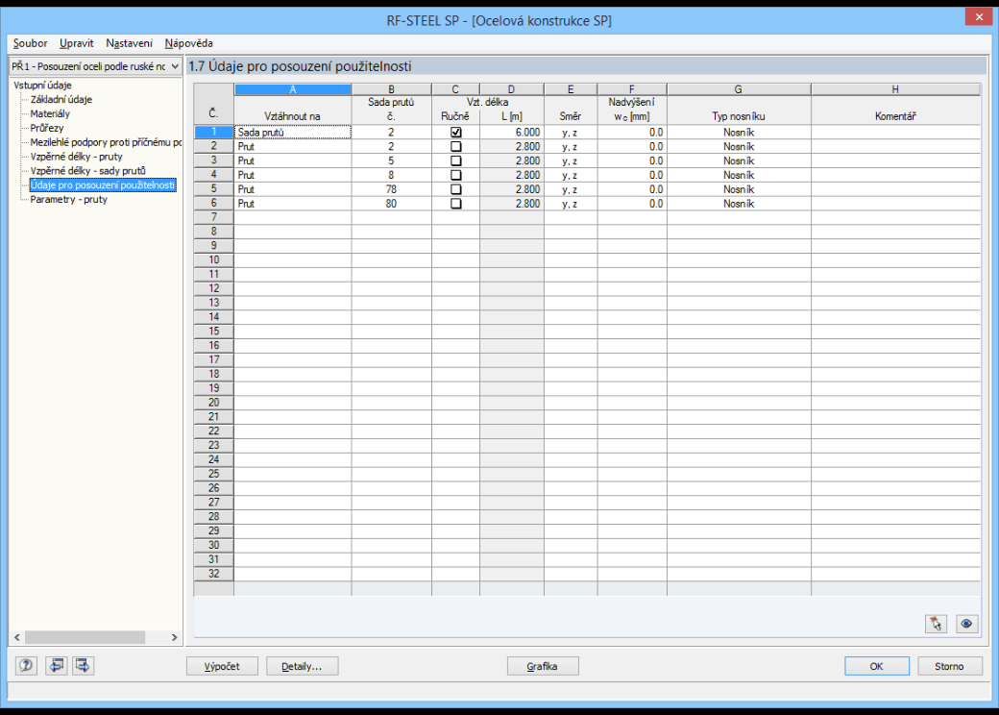Select row header number 6

click(x=213, y=204)
